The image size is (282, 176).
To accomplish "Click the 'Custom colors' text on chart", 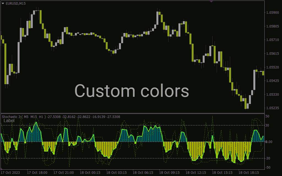I will coord(132,91).
